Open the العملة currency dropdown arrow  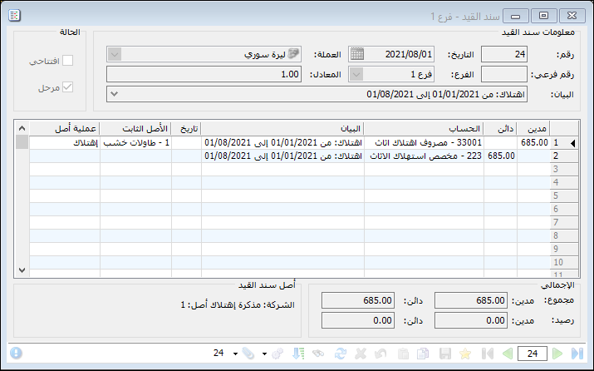(115, 54)
